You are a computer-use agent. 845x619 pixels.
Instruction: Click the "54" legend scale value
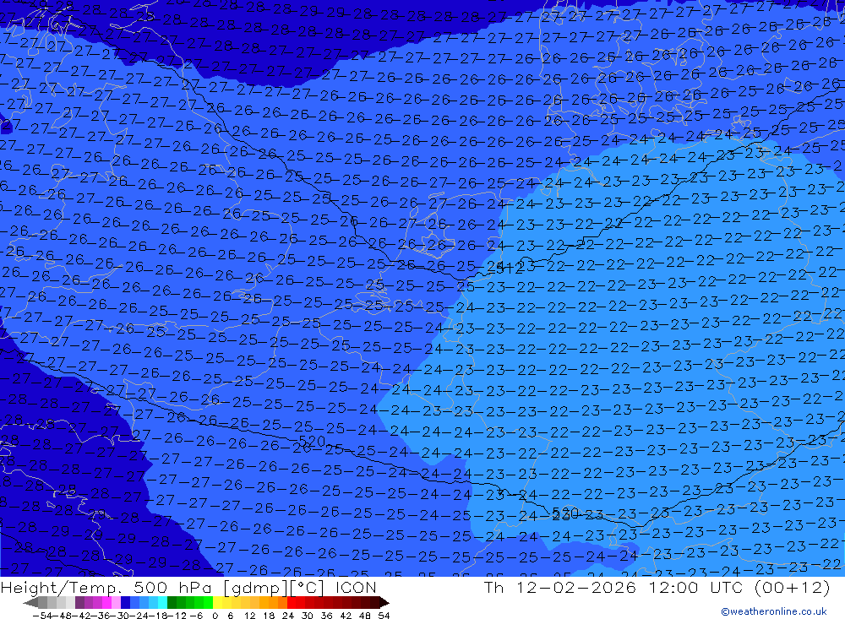point(384,616)
